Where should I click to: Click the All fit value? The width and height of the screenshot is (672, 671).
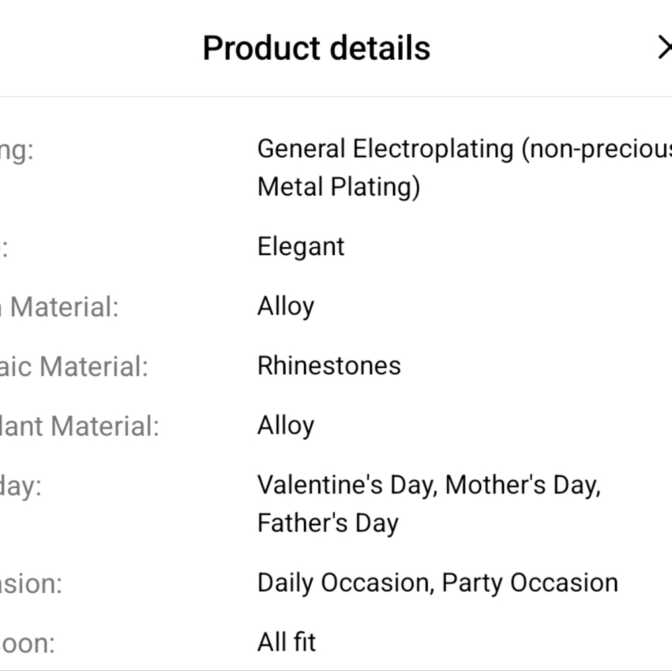[x=286, y=642]
